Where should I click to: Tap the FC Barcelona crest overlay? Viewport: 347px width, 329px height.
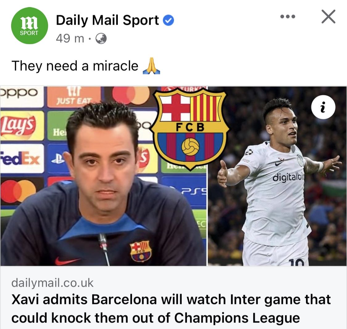click(190, 129)
